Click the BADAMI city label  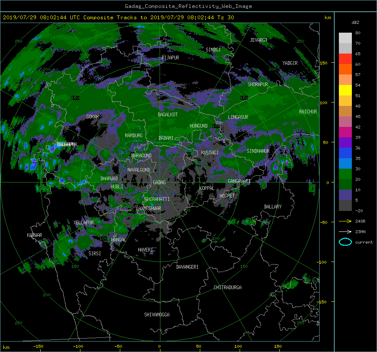(x=166, y=138)
